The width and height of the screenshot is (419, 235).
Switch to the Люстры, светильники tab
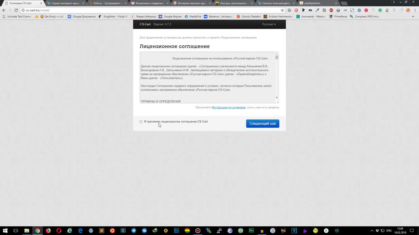click(x=234, y=3)
